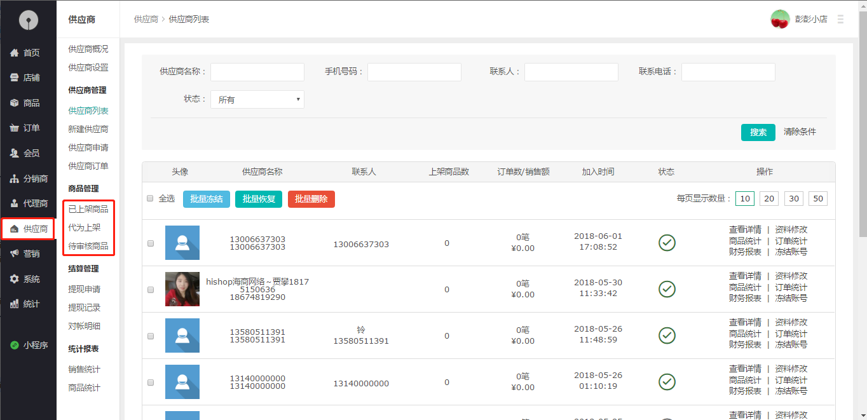Image resolution: width=867 pixels, height=420 pixels.
Task: Open 订单 orders basket icon
Action: [x=14, y=128]
